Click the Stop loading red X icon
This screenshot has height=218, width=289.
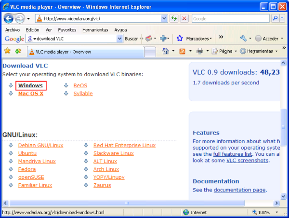click(x=184, y=18)
